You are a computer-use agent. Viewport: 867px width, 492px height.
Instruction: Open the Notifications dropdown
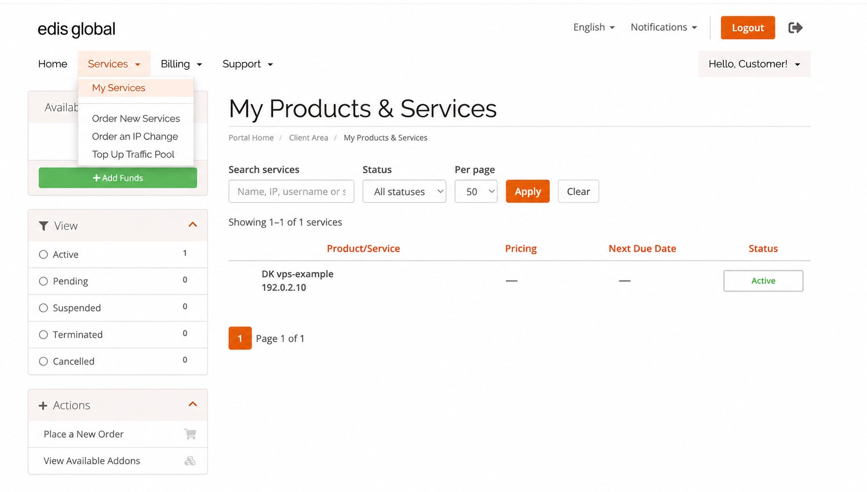tap(663, 27)
